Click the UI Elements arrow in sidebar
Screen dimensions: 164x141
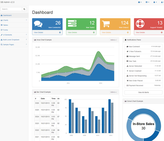26,35
